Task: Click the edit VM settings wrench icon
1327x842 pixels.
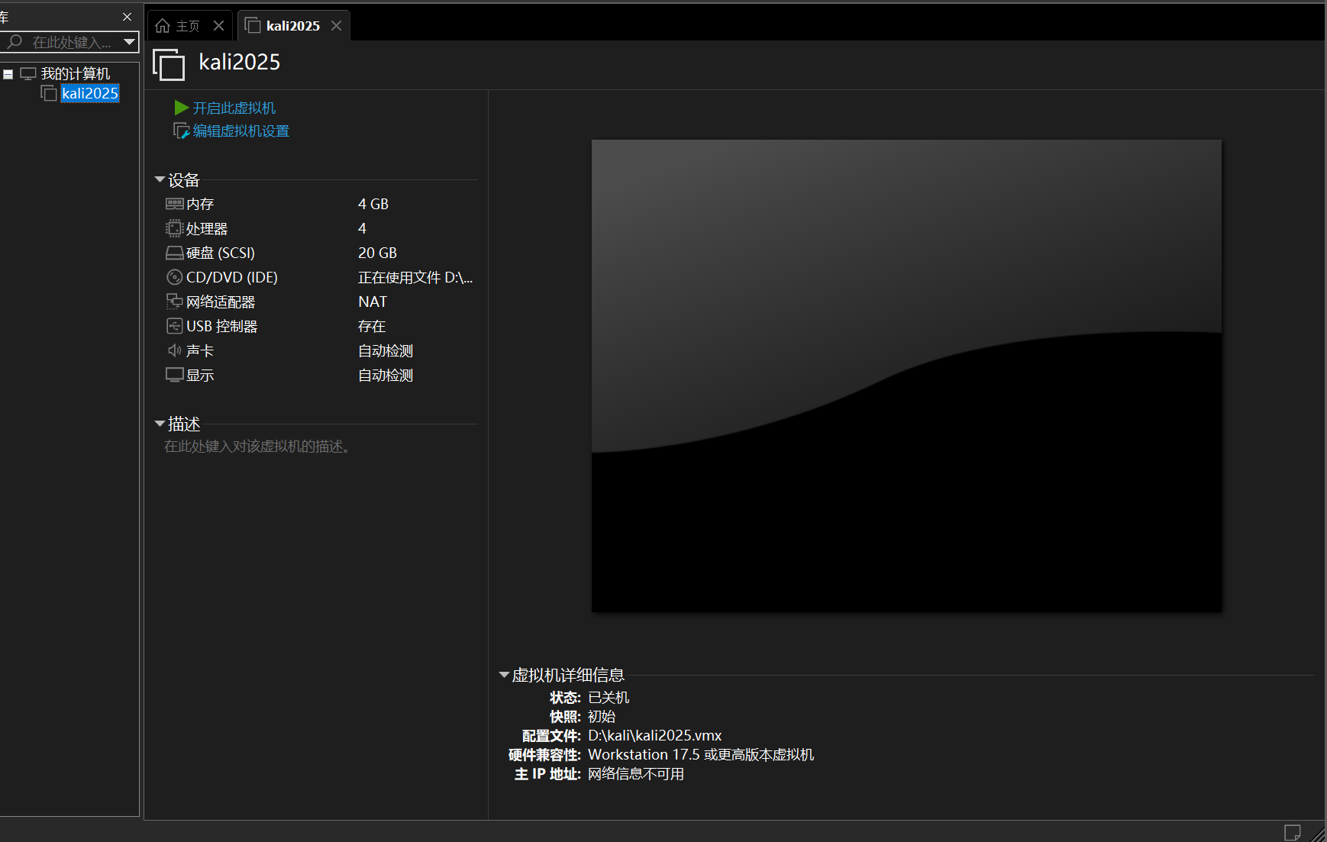Action: pyautogui.click(x=182, y=131)
